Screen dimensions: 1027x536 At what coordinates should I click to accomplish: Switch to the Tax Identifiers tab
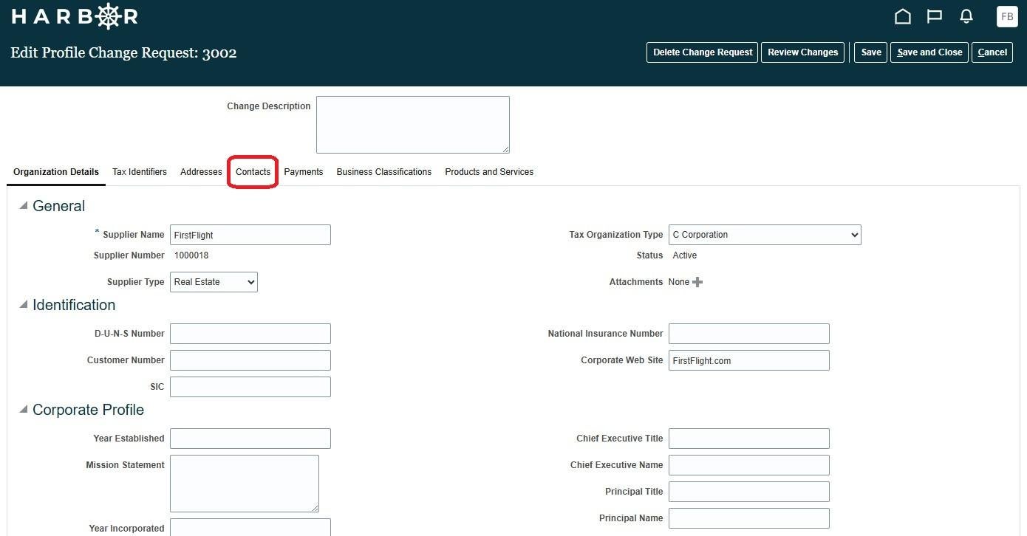[x=140, y=172]
